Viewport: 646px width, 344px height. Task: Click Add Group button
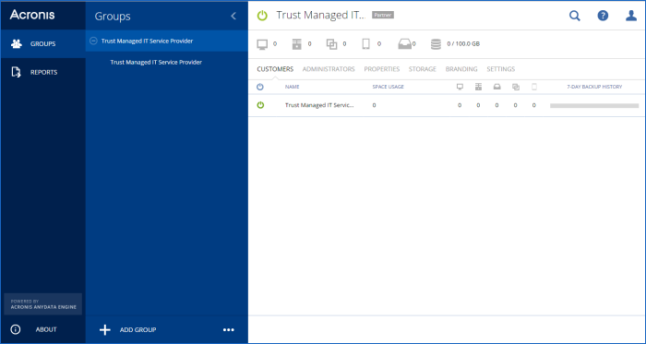coord(128,329)
